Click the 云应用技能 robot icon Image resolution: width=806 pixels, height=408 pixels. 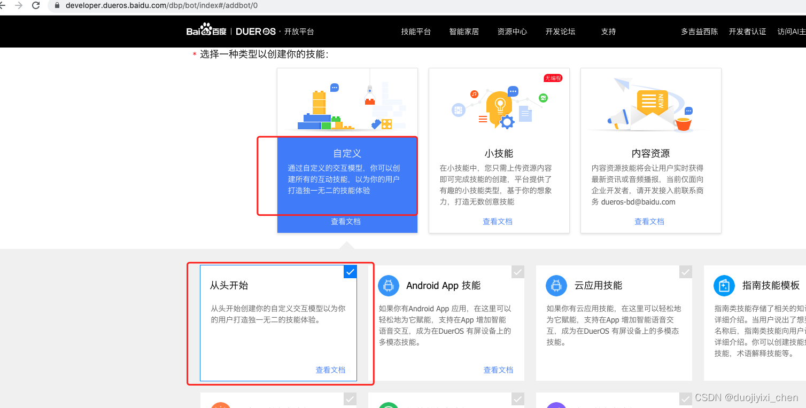point(556,286)
